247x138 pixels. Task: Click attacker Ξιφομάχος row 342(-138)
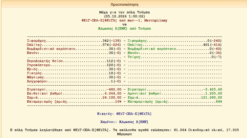click(74, 41)
